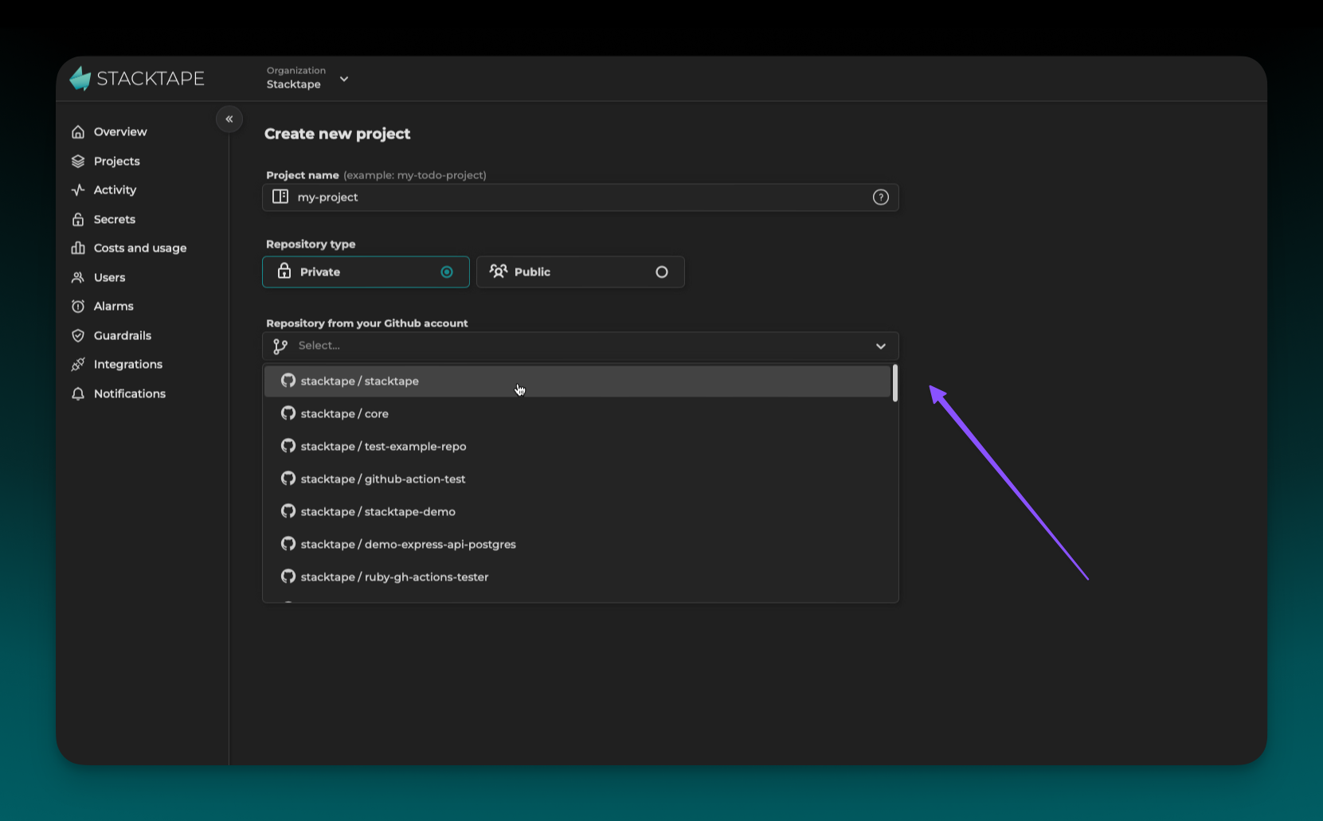1323x821 pixels.
Task: Choose stacktape / github-action-test repository
Action: click(577, 479)
